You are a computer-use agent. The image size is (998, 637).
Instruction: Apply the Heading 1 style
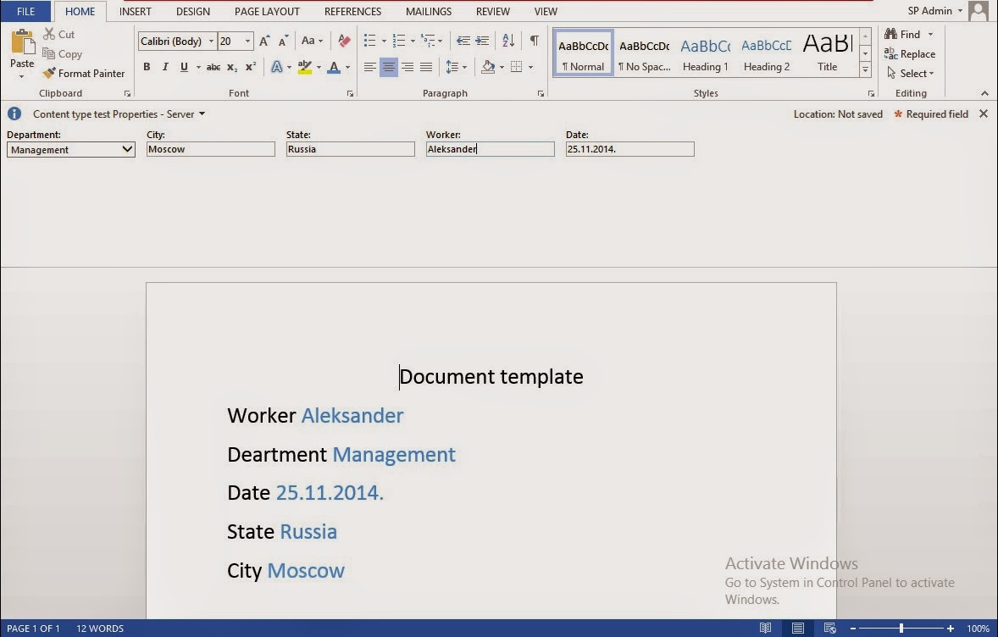coord(705,53)
